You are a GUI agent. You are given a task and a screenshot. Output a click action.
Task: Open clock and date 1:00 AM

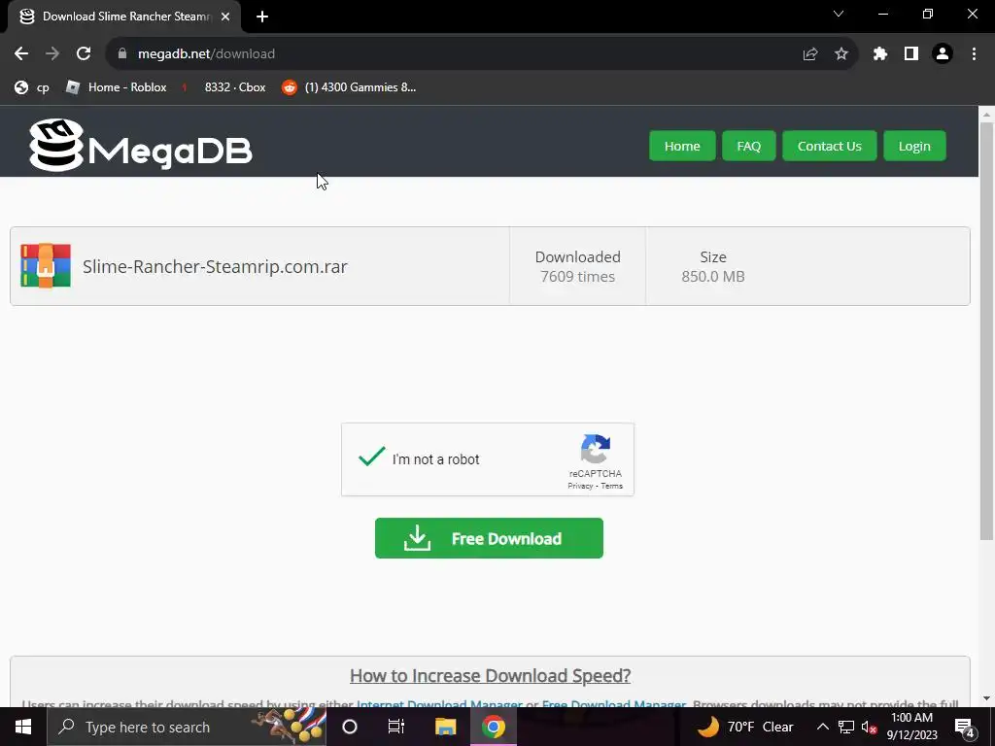click(911, 727)
